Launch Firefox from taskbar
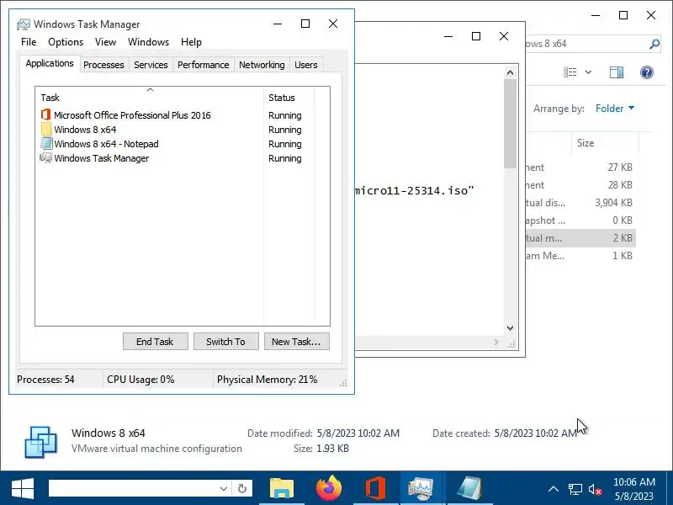673x505 pixels. 329,488
